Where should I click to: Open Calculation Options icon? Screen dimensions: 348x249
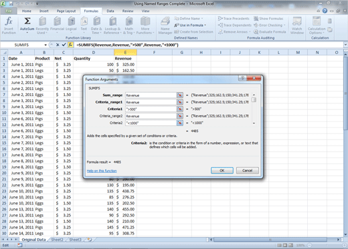pyautogui.click(x=317, y=21)
